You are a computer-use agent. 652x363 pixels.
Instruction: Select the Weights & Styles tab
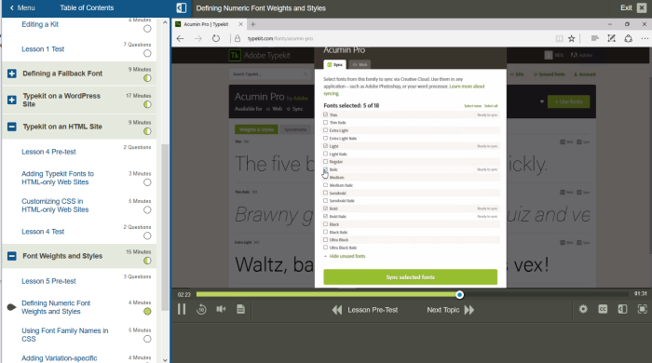[x=256, y=129]
